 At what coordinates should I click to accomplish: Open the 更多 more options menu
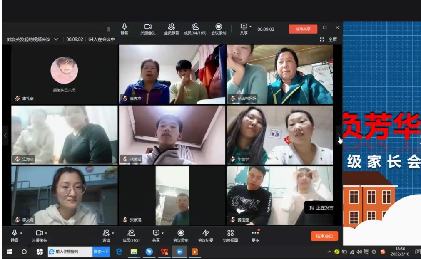click(255, 236)
